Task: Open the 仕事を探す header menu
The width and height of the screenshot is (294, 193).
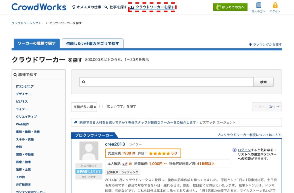Action: 118,7
